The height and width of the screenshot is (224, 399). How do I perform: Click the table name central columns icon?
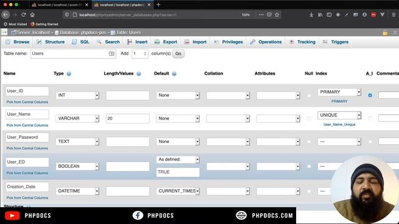click(112, 54)
